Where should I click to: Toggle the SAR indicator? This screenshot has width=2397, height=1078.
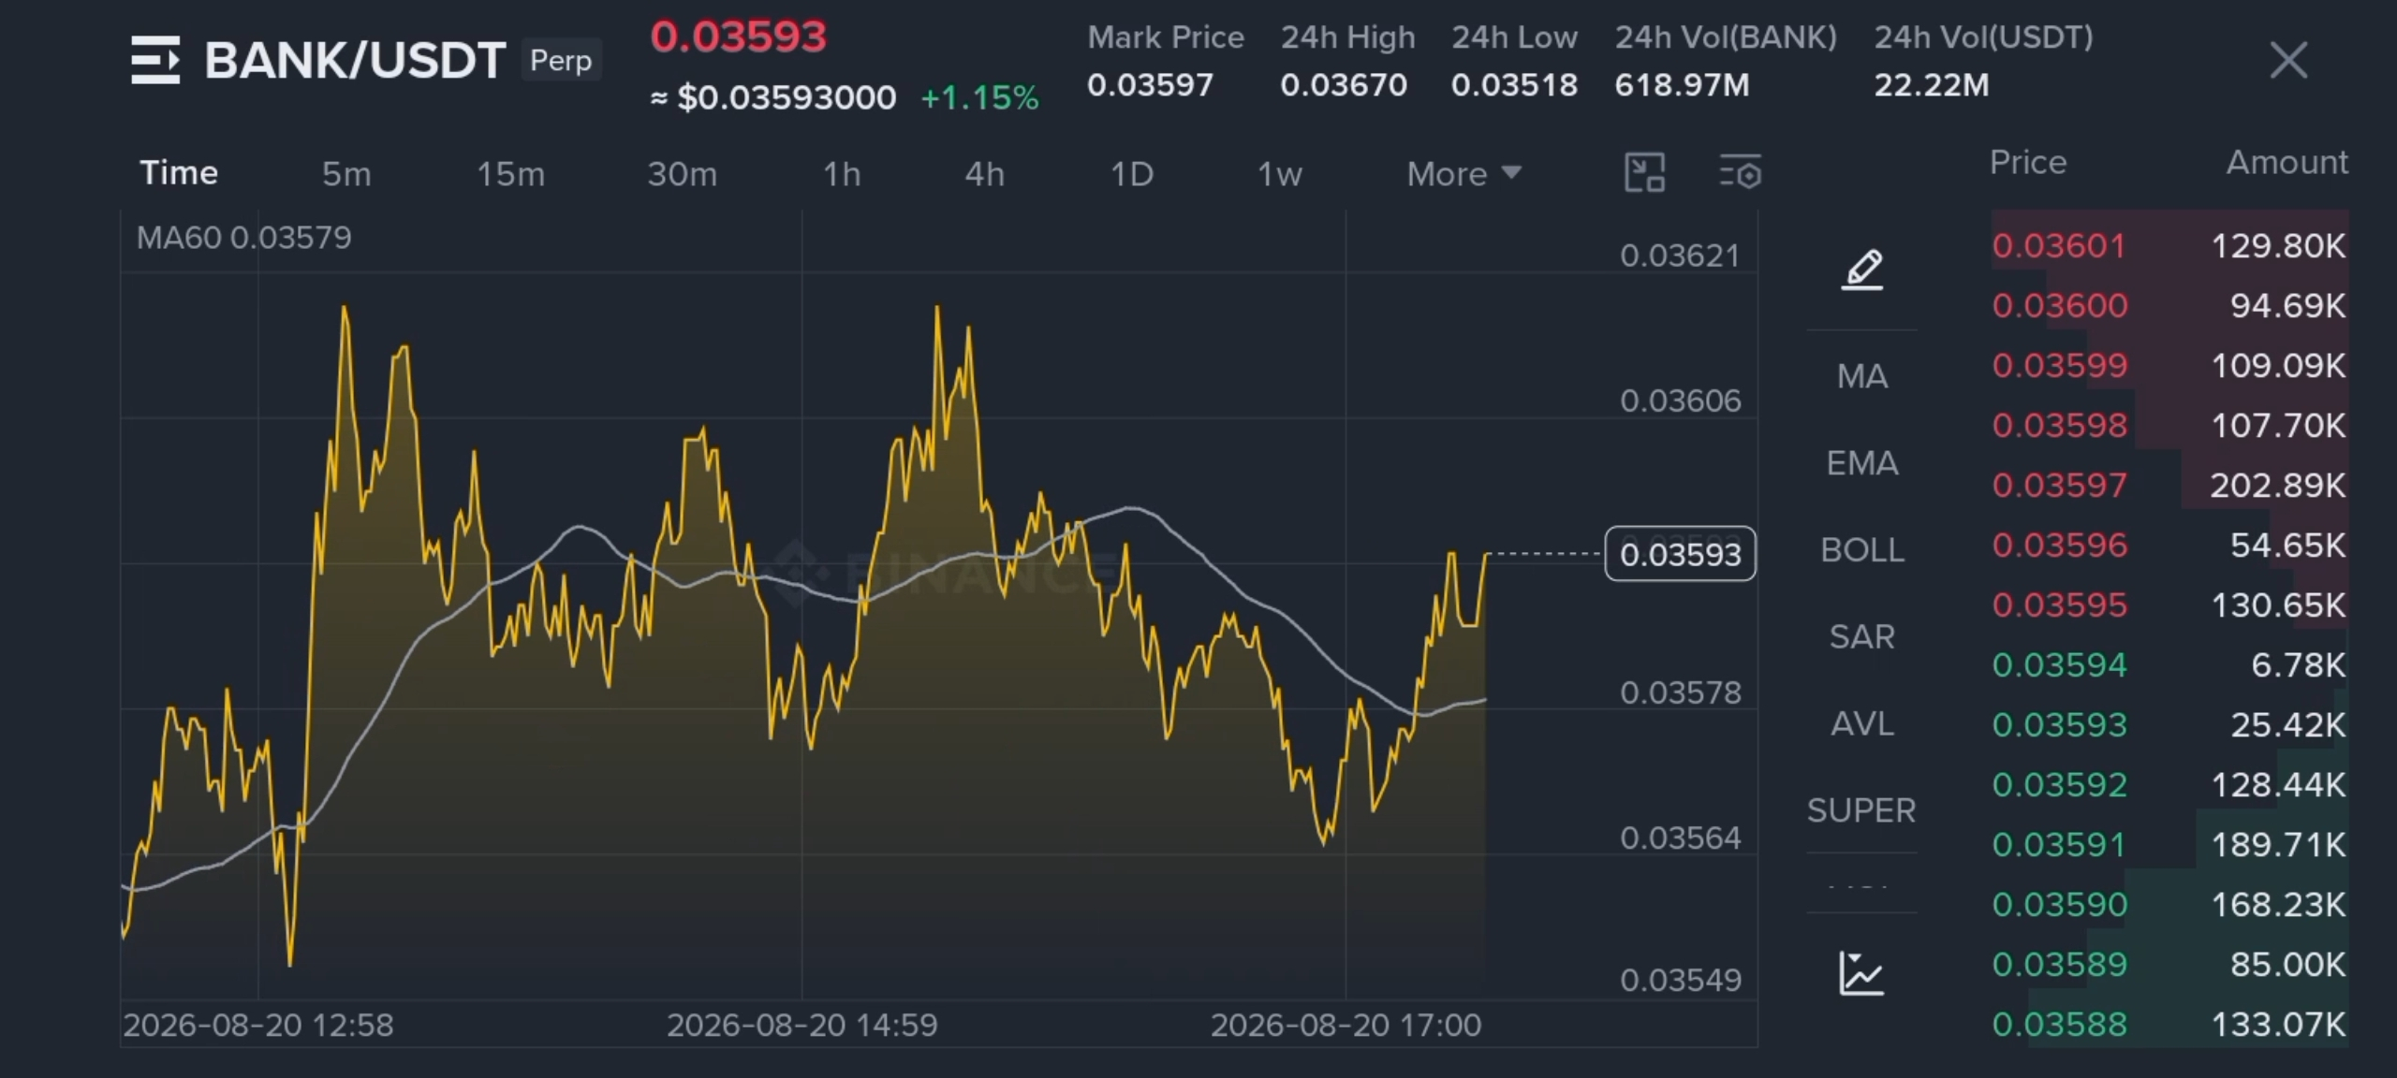1862,637
